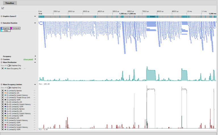Screen dimensions: 218x135
Task: Uncheck VS Limited By VGPR checkbox
Action: (3, 129)
